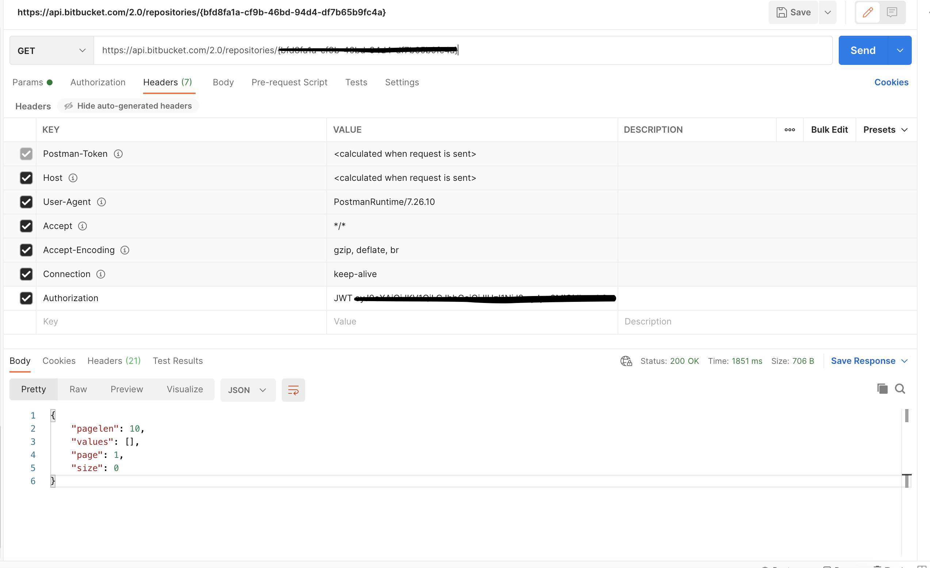Screen dimensions: 930x568
Task: Switch to the Params tab
Action: click(x=32, y=82)
